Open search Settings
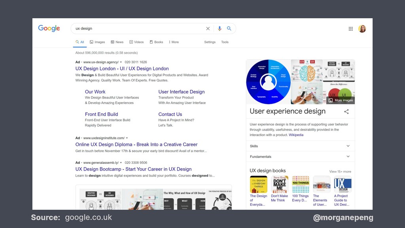405x228 pixels. click(x=210, y=42)
